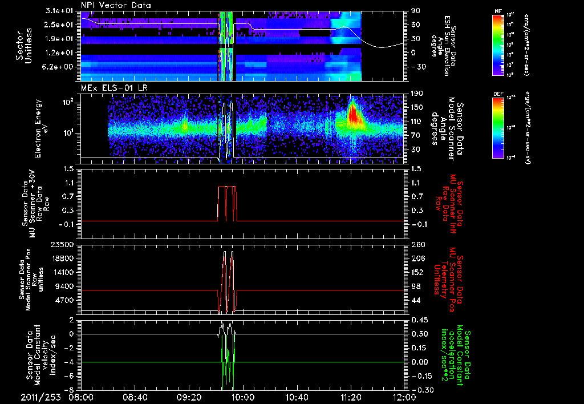Click the red square pulse in MU Scanner panel
The image size is (584, 404).
[x=227, y=204]
